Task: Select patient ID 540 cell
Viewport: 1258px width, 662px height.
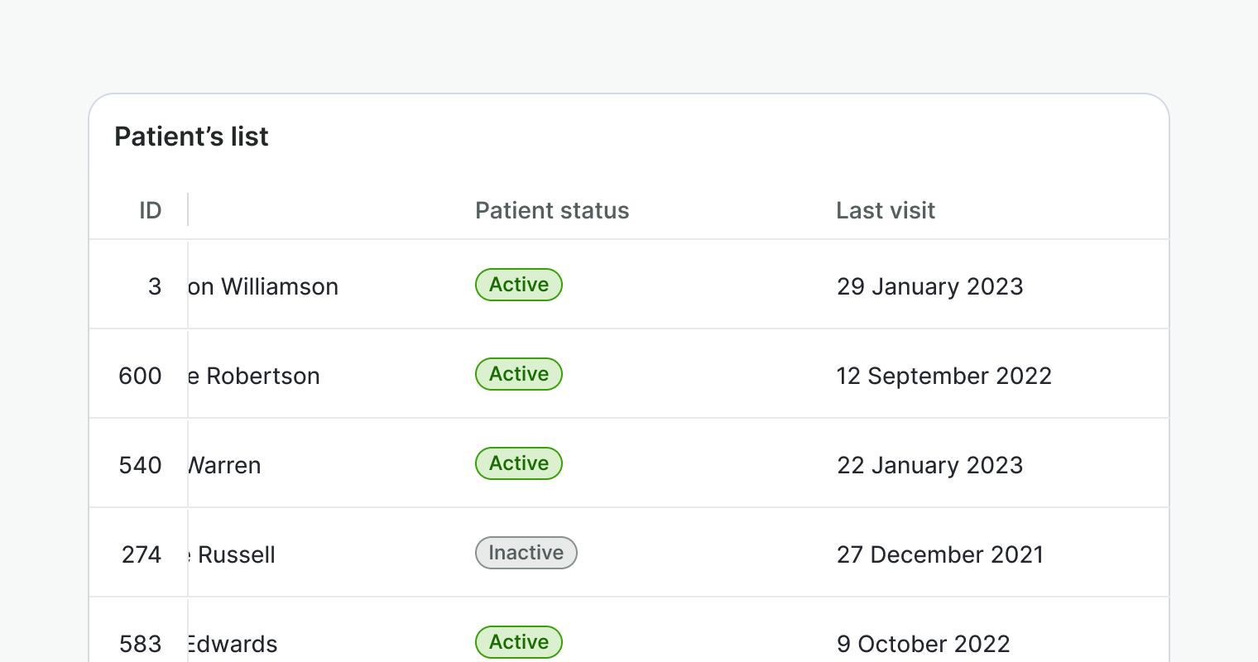Action: pos(140,465)
